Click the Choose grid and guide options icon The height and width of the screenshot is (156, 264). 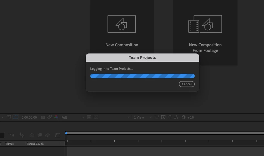coord(9,117)
